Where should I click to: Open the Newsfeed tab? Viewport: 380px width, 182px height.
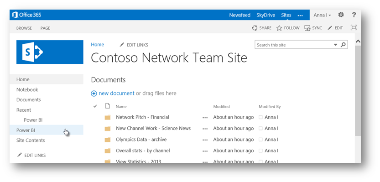tap(239, 15)
